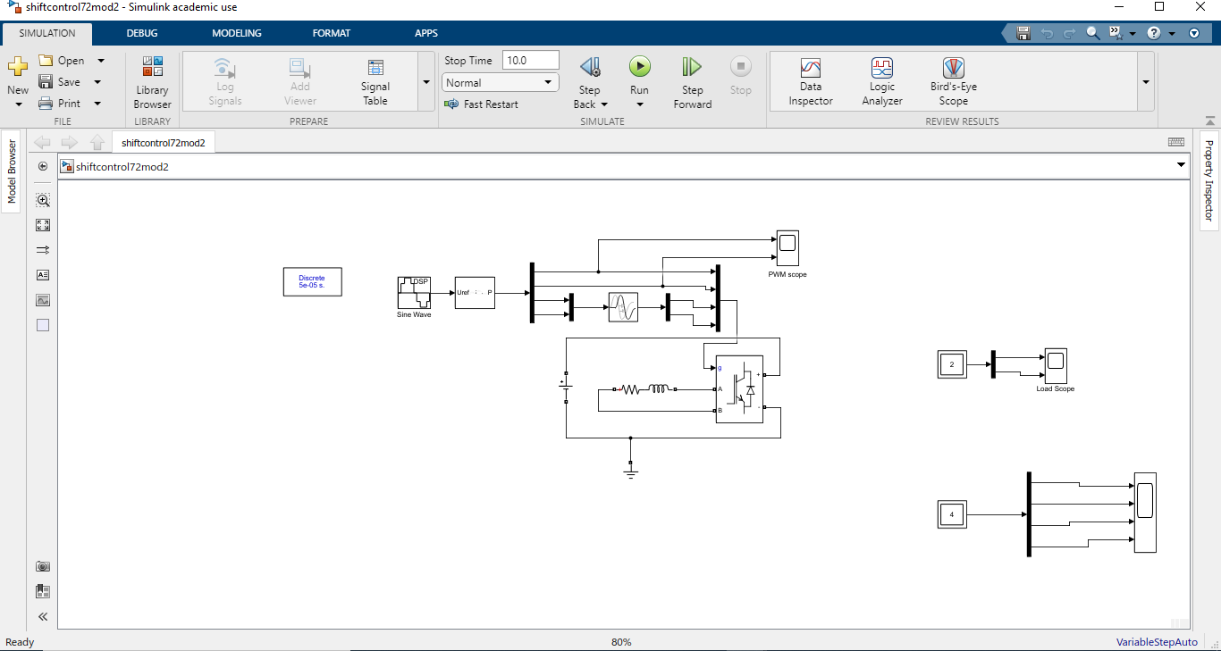Image resolution: width=1221 pixels, height=651 pixels.
Task: Click the VariableStepAuto solver link
Action: pos(1157,642)
